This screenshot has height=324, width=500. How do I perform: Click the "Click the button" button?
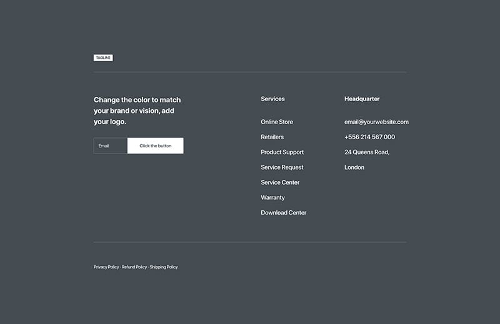(155, 145)
